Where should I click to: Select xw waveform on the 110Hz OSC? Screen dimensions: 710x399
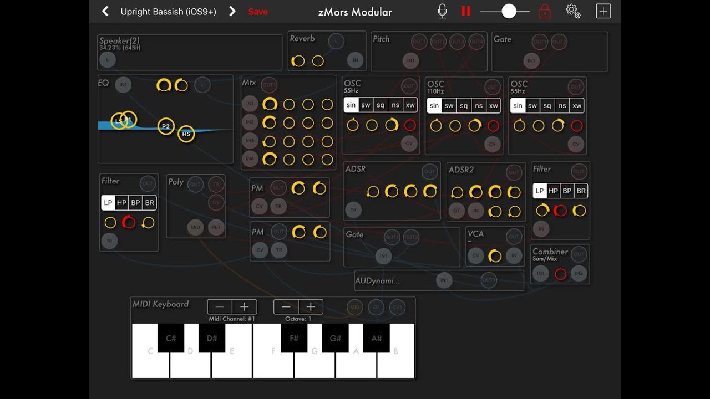493,105
